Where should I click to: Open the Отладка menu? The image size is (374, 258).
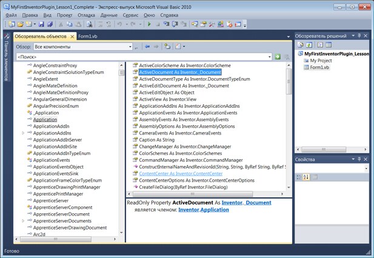pos(85,13)
